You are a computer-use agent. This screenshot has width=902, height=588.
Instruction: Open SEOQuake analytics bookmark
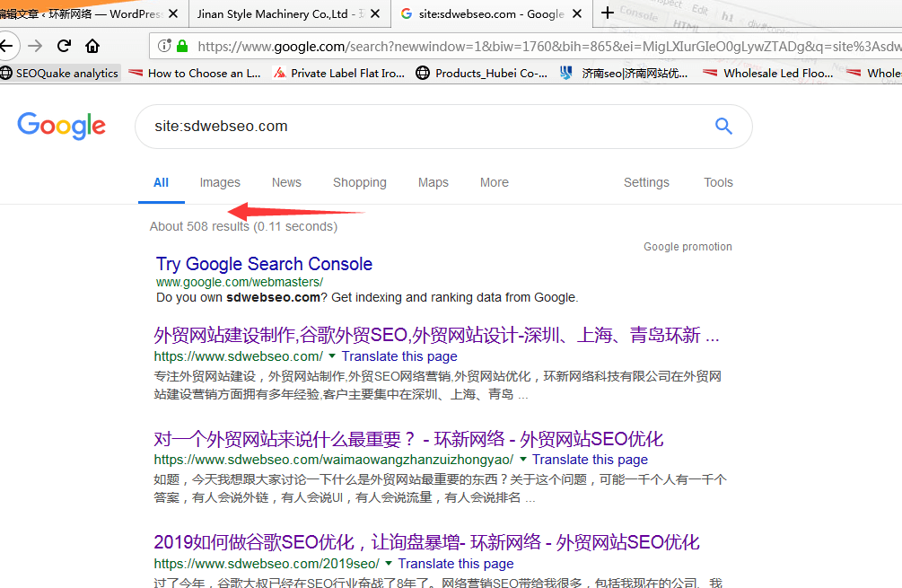[x=60, y=73]
